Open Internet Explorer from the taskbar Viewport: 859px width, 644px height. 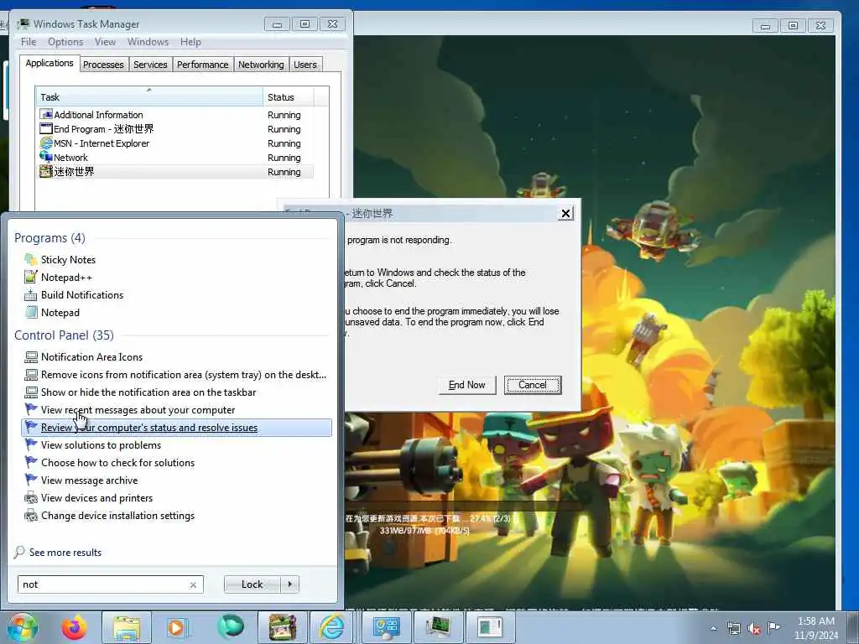coord(332,627)
